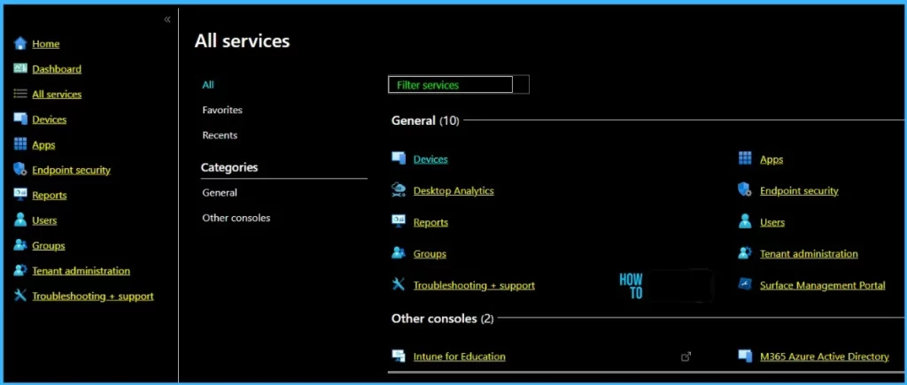
Task: Open Apps link in General section
Action: [771, 159]
